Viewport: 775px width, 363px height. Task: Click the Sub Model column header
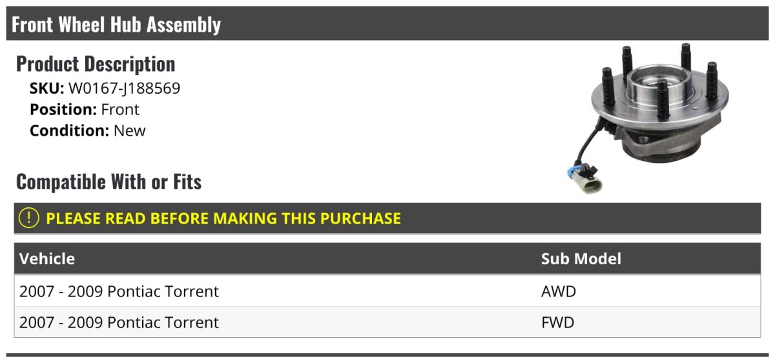pos(581,259)
